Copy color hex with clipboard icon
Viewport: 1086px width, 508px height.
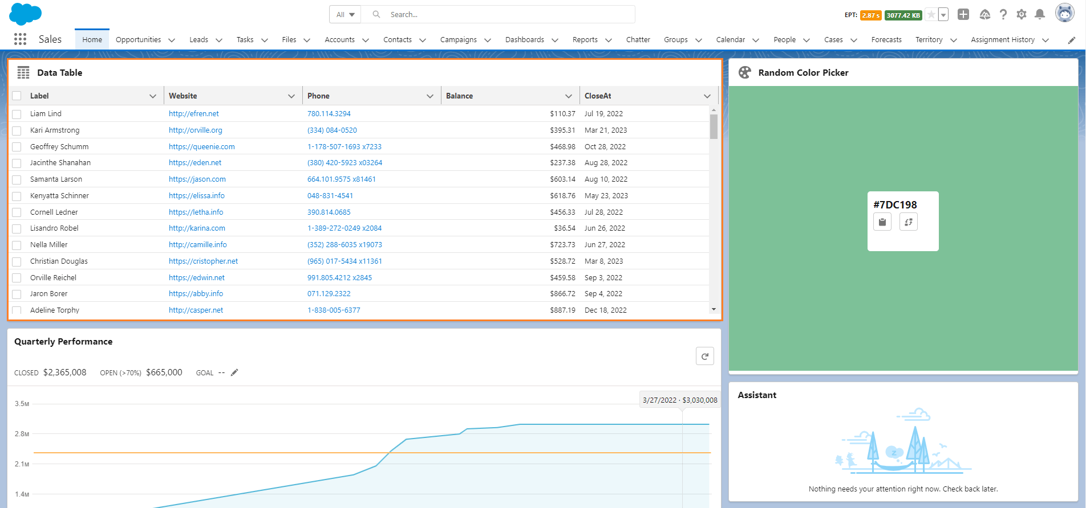tap(882, 222)
